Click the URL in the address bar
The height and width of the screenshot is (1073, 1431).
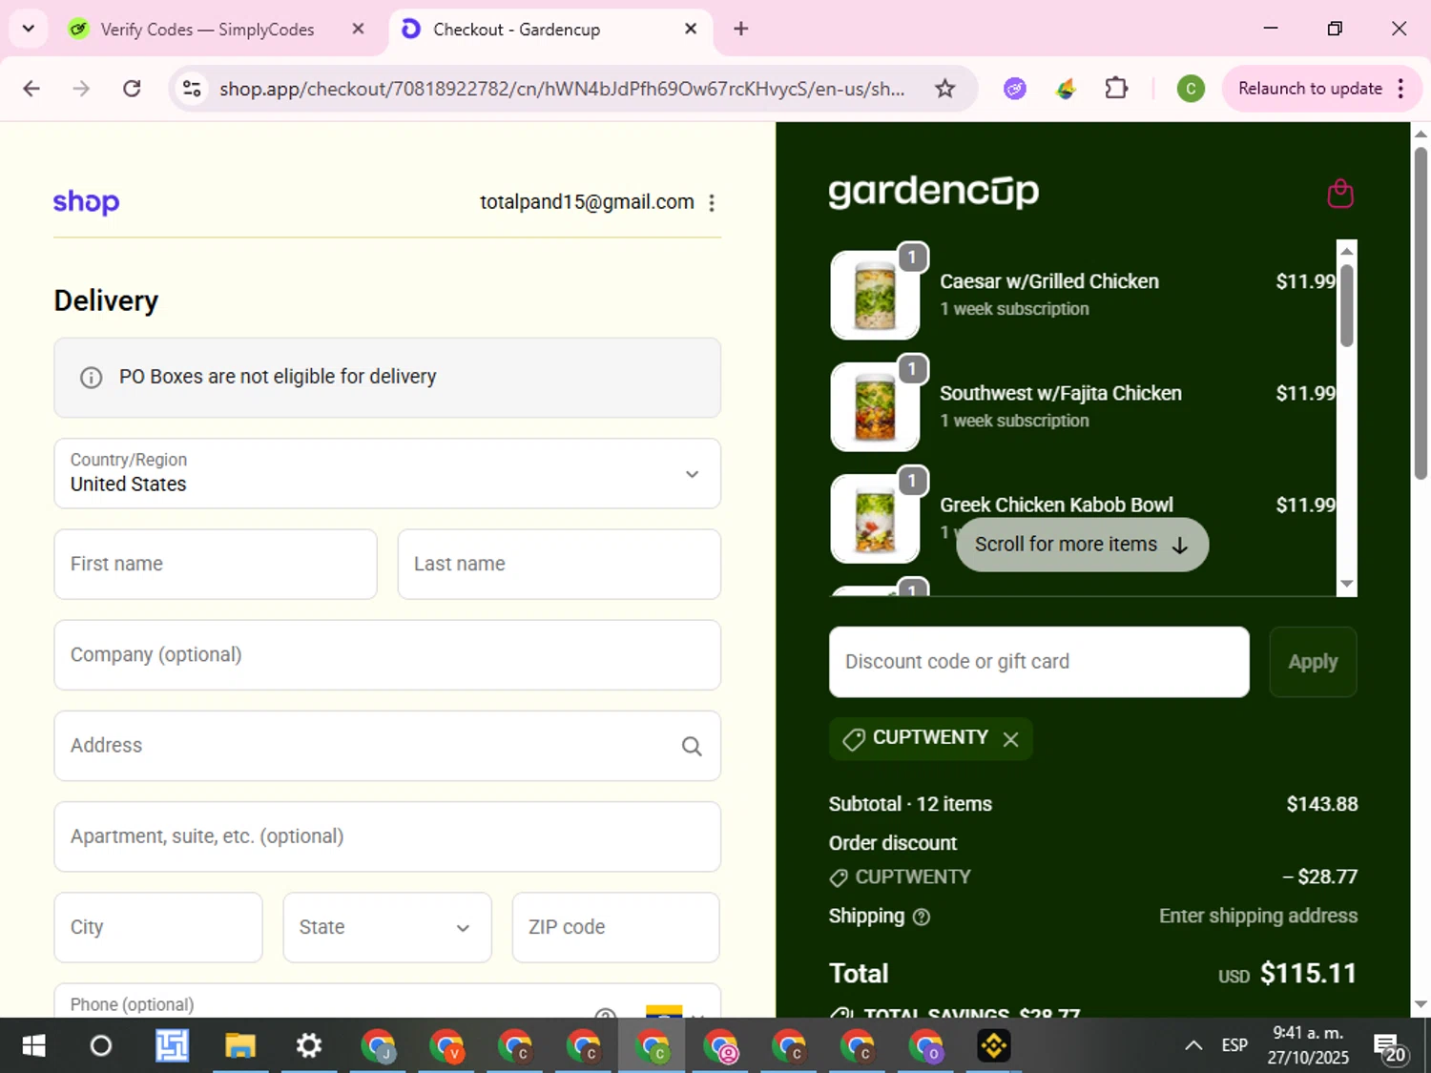point(562,89)
